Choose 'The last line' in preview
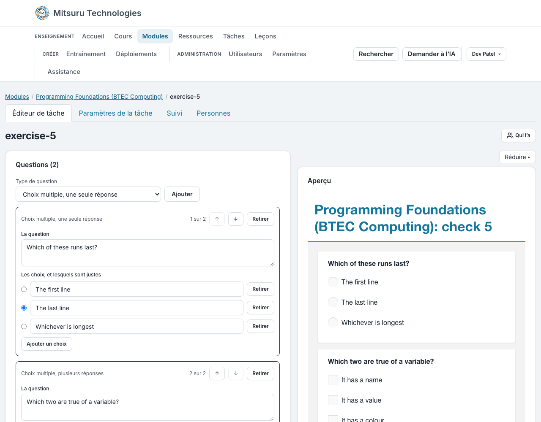Viewport: 541px width, 422px height. 333,302
